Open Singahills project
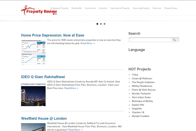196x131 pixels. [x=137, y=108]
